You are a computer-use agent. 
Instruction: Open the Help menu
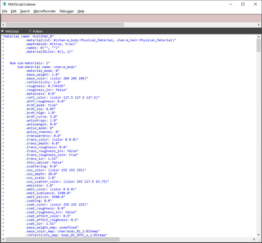pyautogui.click(x=81, y=11)
